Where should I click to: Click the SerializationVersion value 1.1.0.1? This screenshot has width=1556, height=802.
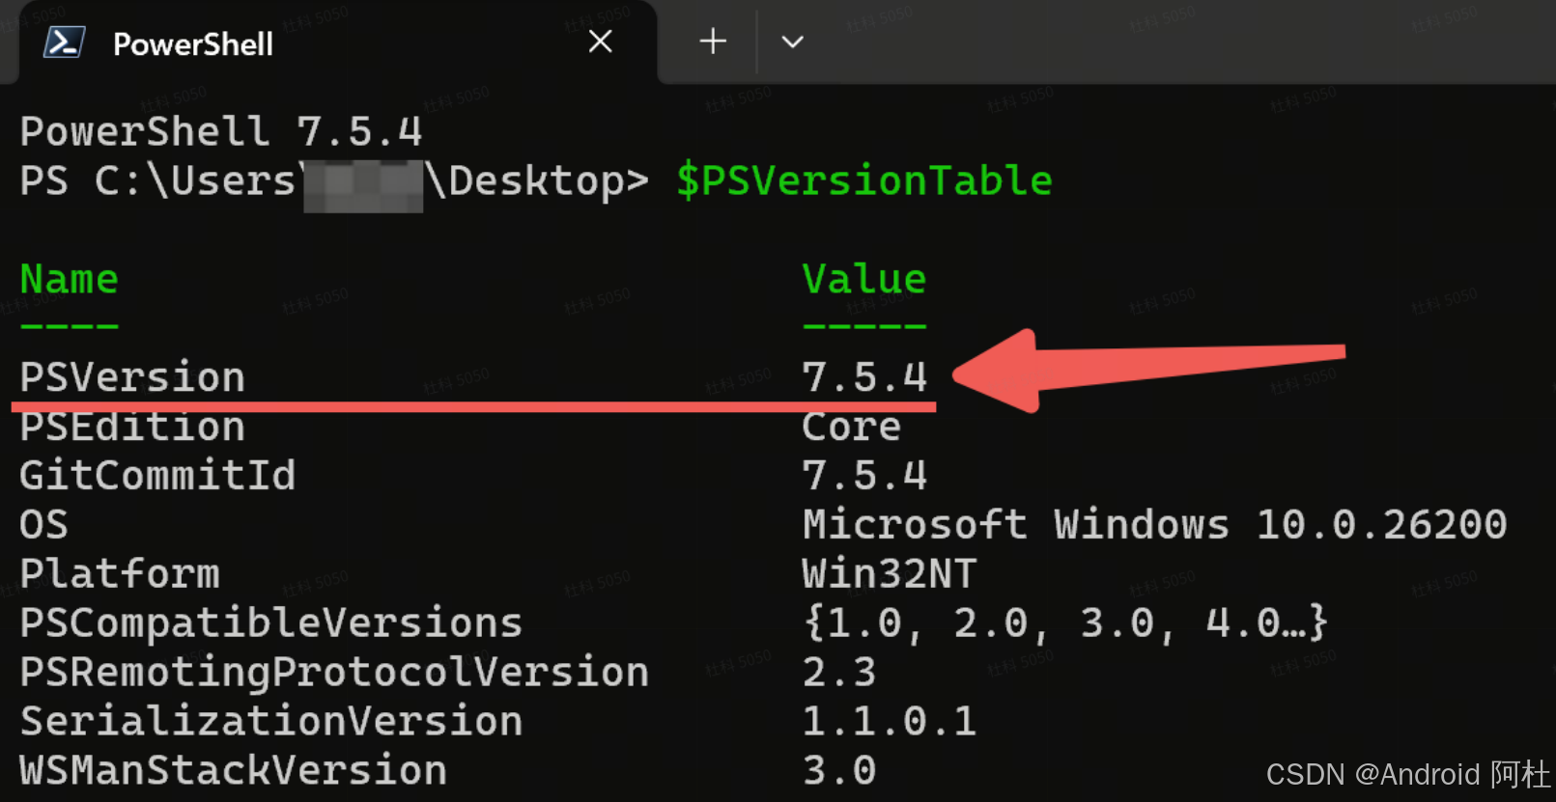pos(887,721)
